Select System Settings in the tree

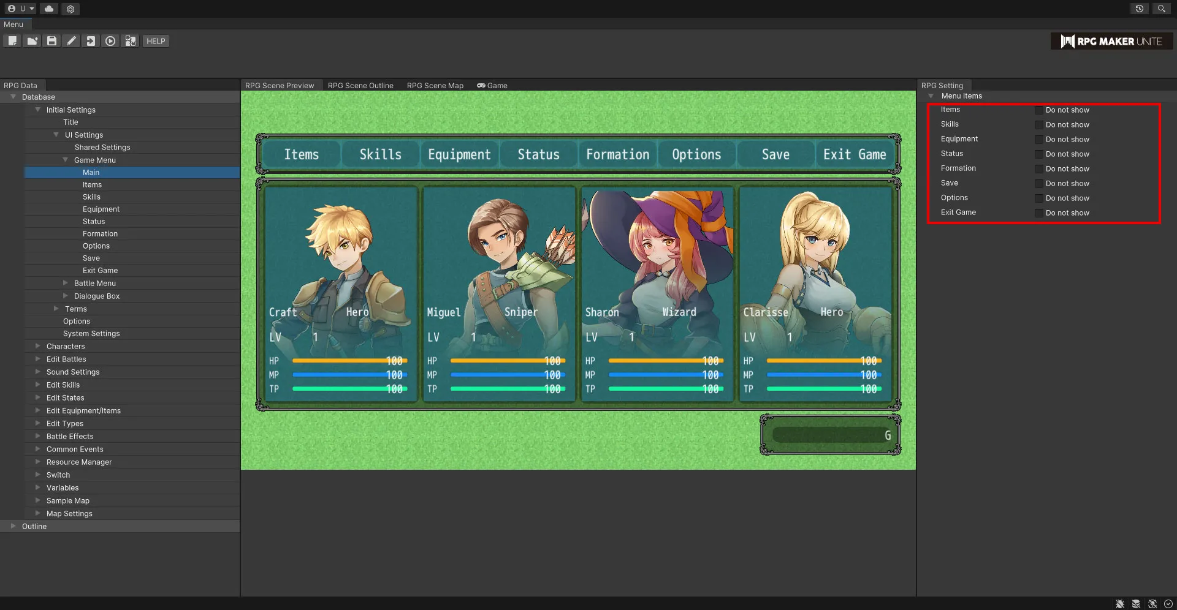pyautogui.click(x=91, y=334)
